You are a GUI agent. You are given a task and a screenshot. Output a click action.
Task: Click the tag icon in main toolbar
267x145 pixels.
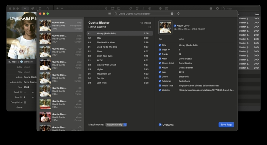tap(130, 8)
